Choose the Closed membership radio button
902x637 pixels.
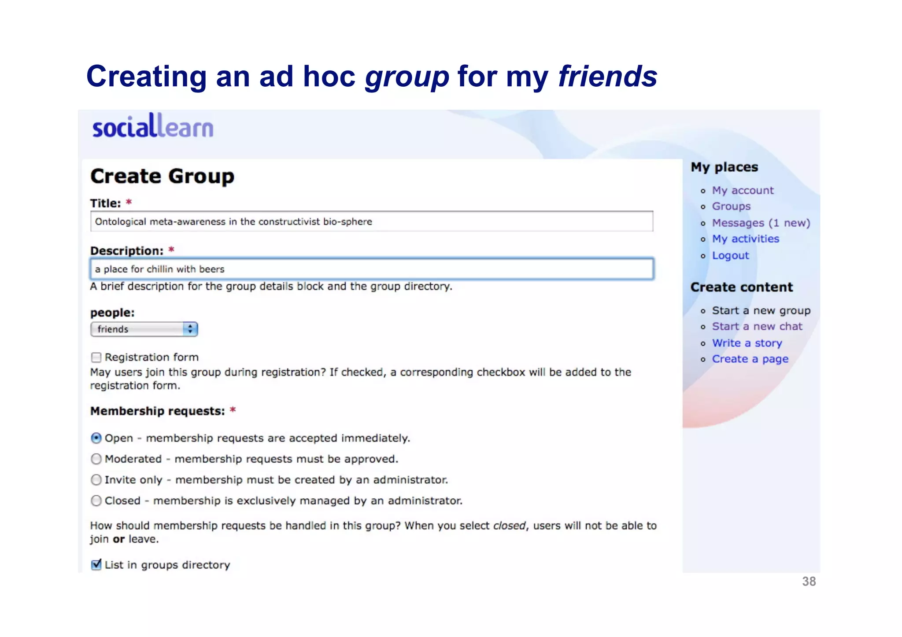[96, 501]
